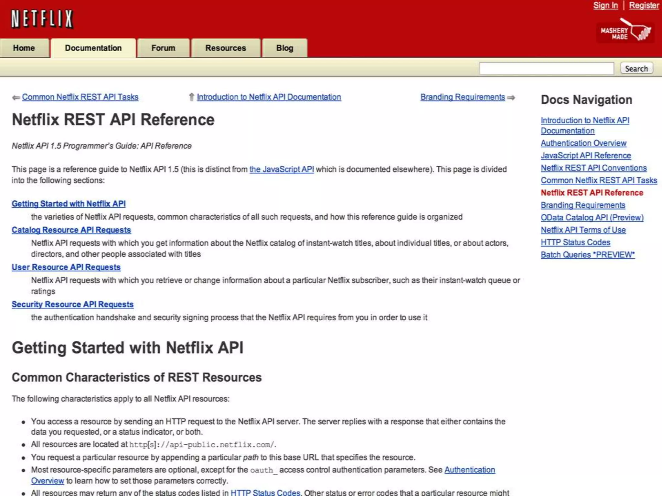Screen dimensions: 662x496
Task: Open HTTP Status Codes in Docs Navigation
Action: (x=575, y=242)
